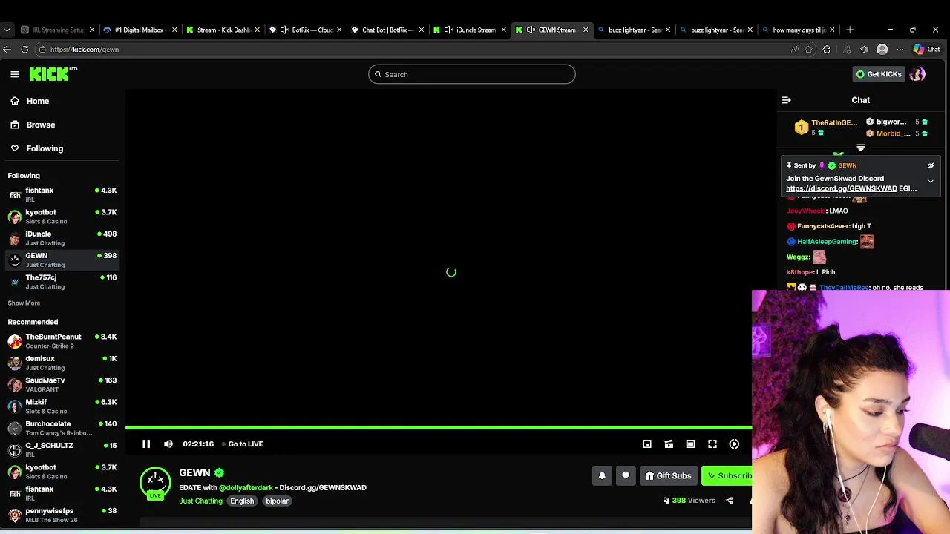Open user profile avatar menu
The image size is (950, 534).
coord(917,74)
